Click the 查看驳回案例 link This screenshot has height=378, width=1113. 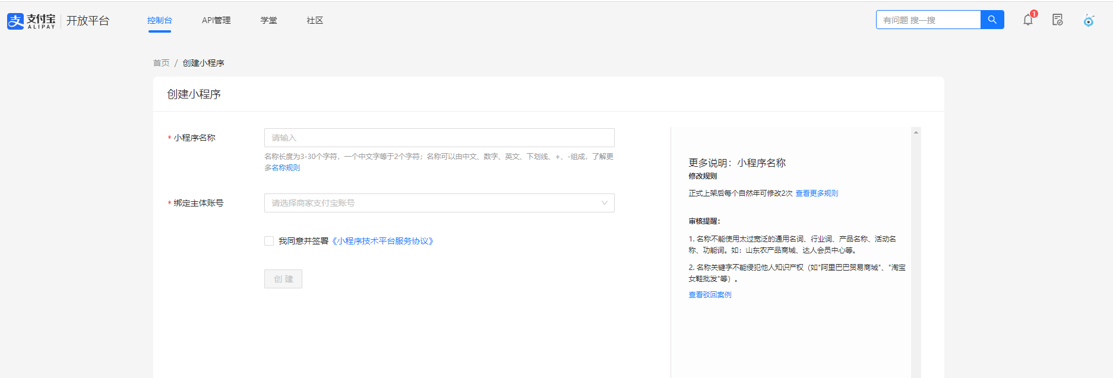pos(710,295)
